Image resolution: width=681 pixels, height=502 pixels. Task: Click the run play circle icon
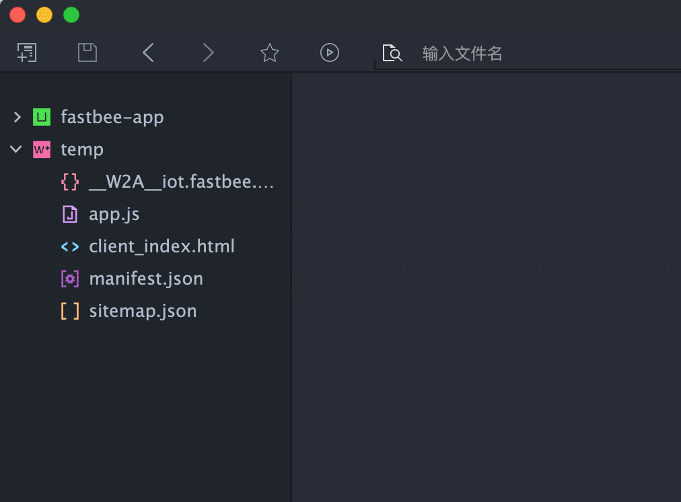coord(330,53)
